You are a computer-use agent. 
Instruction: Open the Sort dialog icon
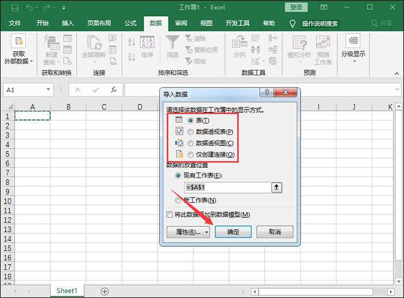[x=147, y=42]
